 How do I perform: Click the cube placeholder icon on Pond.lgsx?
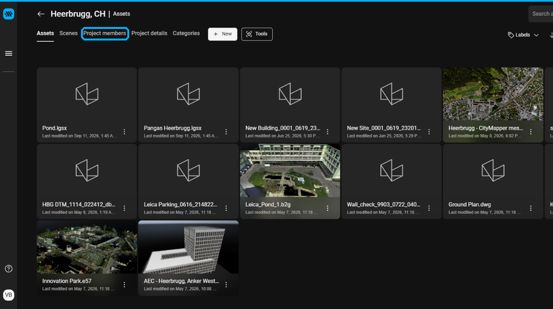pos(87,94)
